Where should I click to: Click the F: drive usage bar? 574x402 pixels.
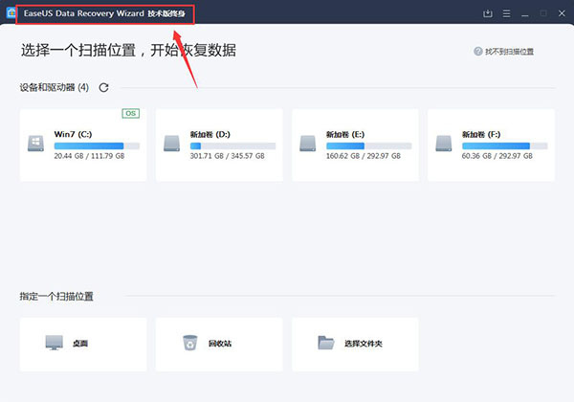coord(505,145)
